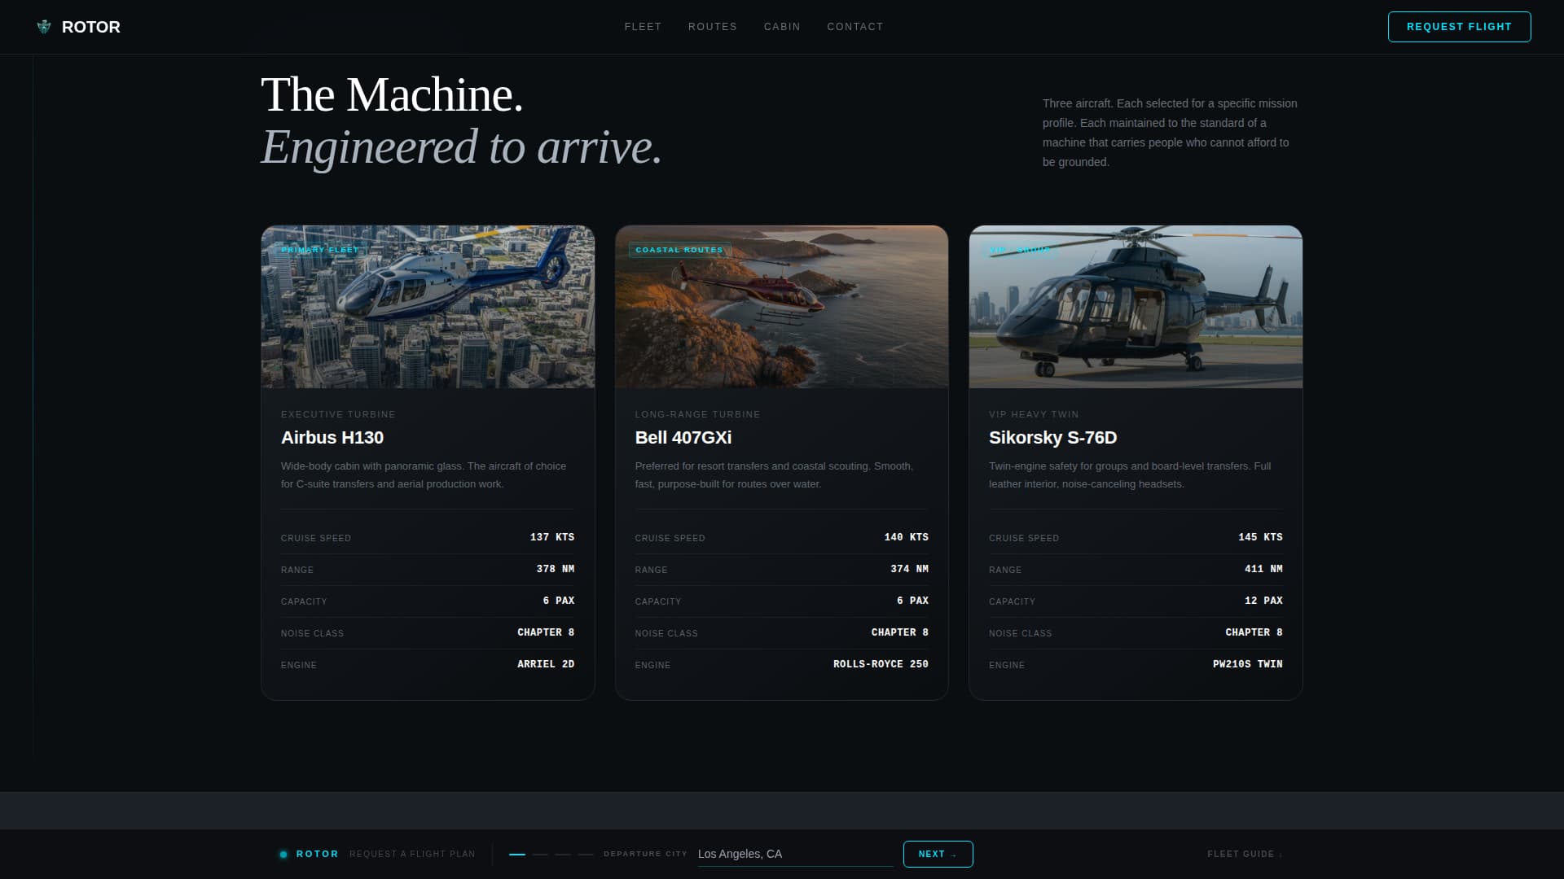
Task: Select the Airbus H130 title
Action: (x=332, y=438)
